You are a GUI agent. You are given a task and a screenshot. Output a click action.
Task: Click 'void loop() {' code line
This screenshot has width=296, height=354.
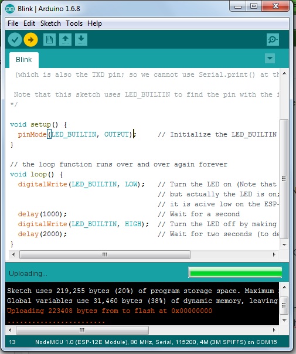36,175
